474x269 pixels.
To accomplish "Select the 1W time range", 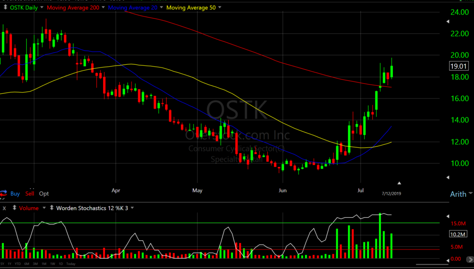I will 53,264.
